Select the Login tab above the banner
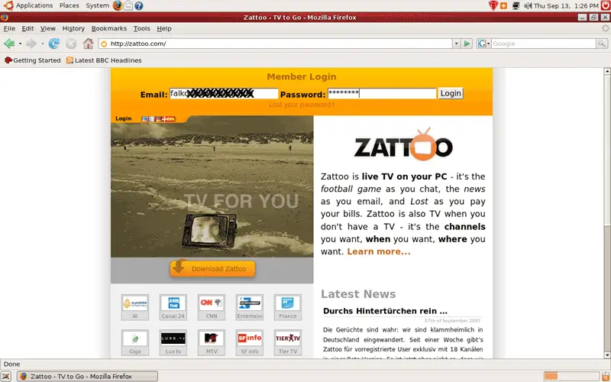 pos(124,118)
